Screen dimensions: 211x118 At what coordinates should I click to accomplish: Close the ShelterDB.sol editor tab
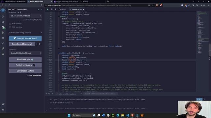pyautogui.click(x=83, y=10)
